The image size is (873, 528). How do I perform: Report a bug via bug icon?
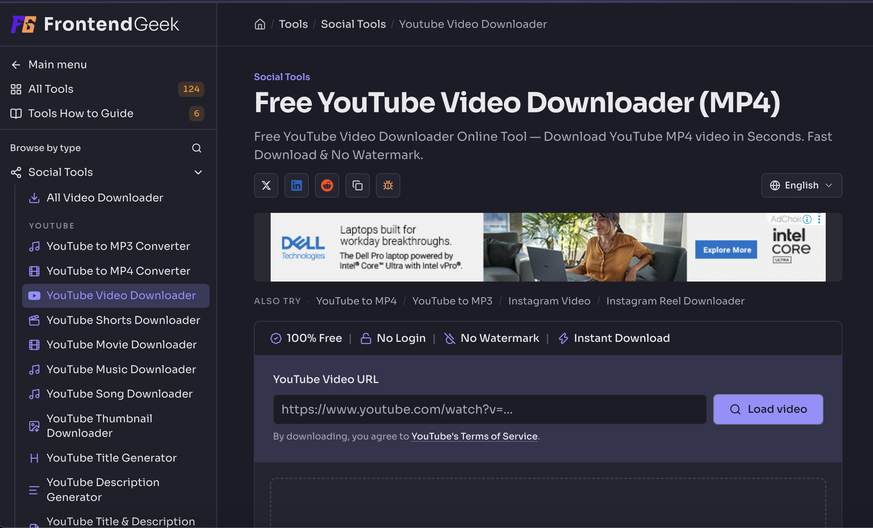coord(388,185)
